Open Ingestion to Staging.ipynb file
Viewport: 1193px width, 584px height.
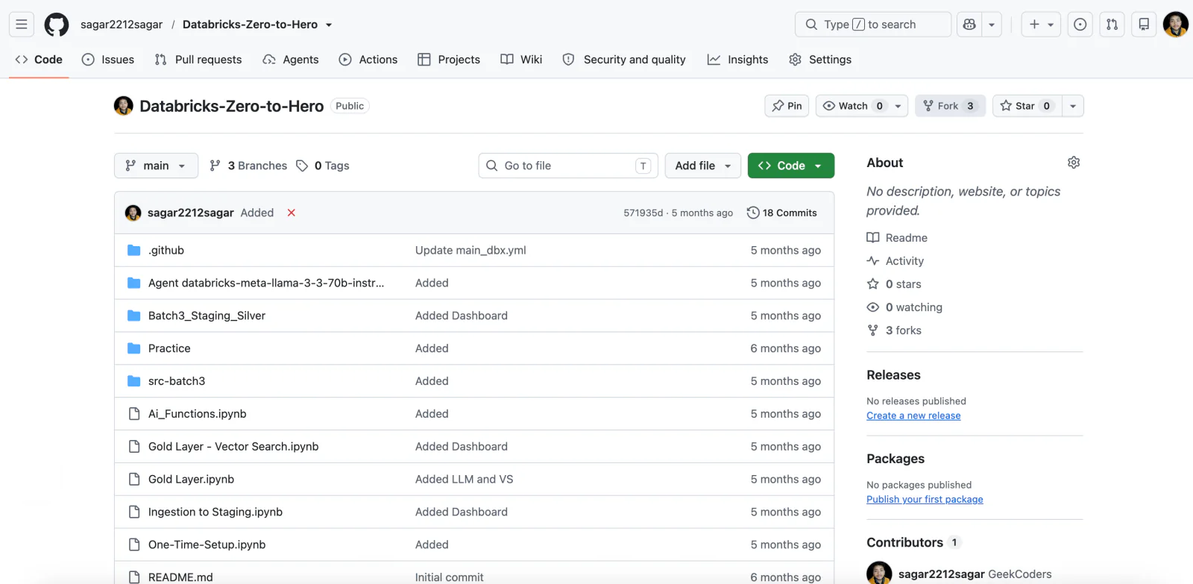(x=215, y=512)
